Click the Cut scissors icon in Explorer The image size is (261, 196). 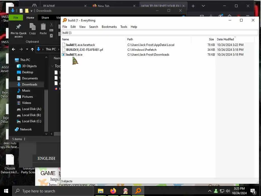[51, 25]
